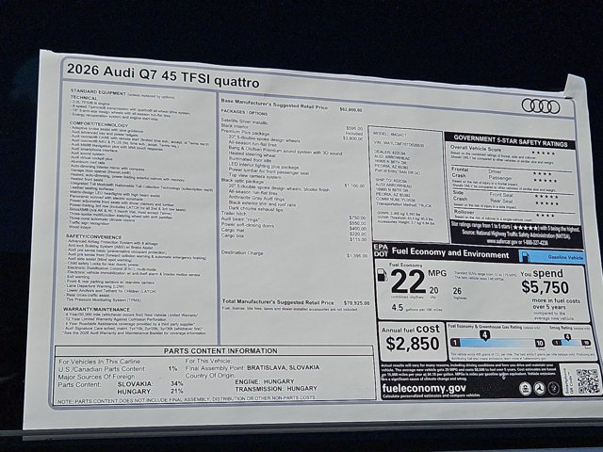Viewport: 603px width, 452px height.
Task: Click the EPA DOT logo
Action: pos(381,250)
